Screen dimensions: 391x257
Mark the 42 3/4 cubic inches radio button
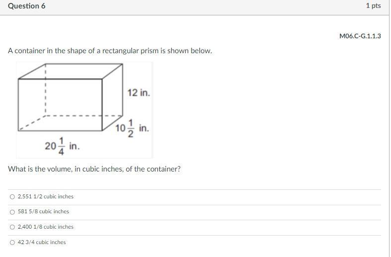[x=12, y=243]
